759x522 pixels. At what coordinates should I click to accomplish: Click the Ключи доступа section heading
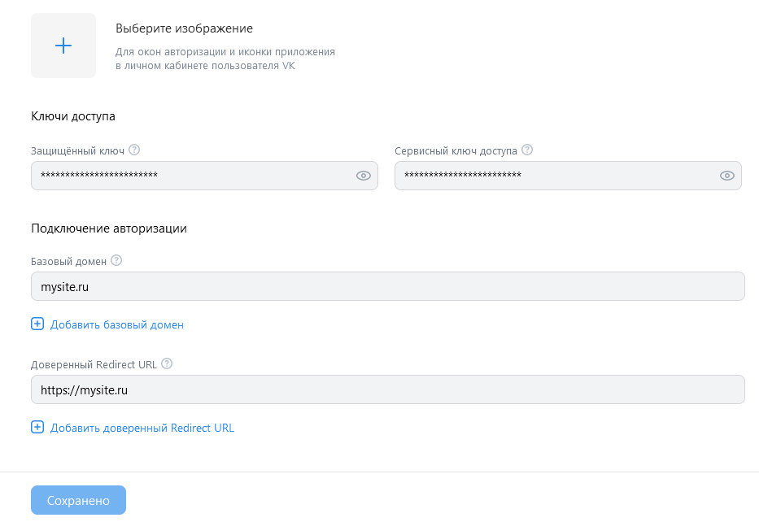coord(73,116)
